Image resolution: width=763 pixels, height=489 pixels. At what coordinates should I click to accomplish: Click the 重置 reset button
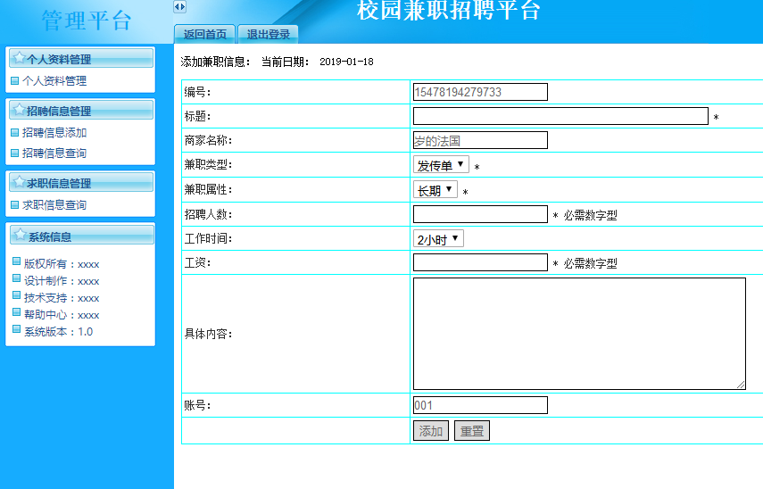coord(471,431)
